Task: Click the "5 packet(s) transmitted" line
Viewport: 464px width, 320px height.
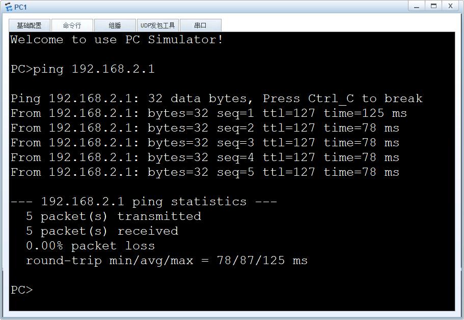Action: click(x=114, y=216)
